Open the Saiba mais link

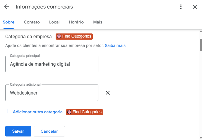click(x=115, y=45)
